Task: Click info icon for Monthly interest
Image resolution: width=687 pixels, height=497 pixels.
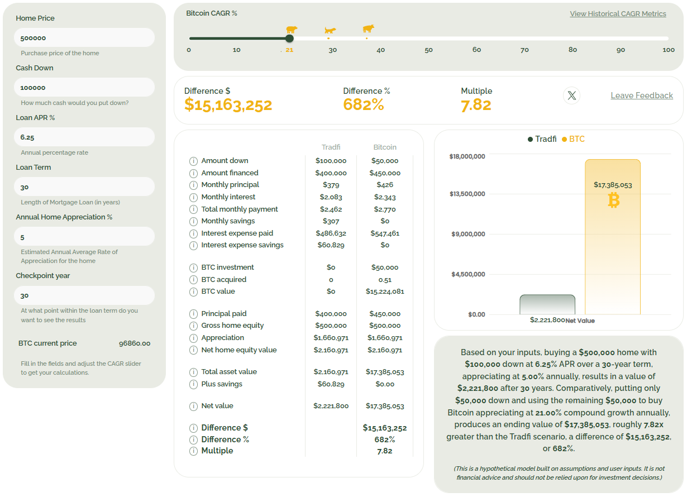Action: tap(194, 197)
